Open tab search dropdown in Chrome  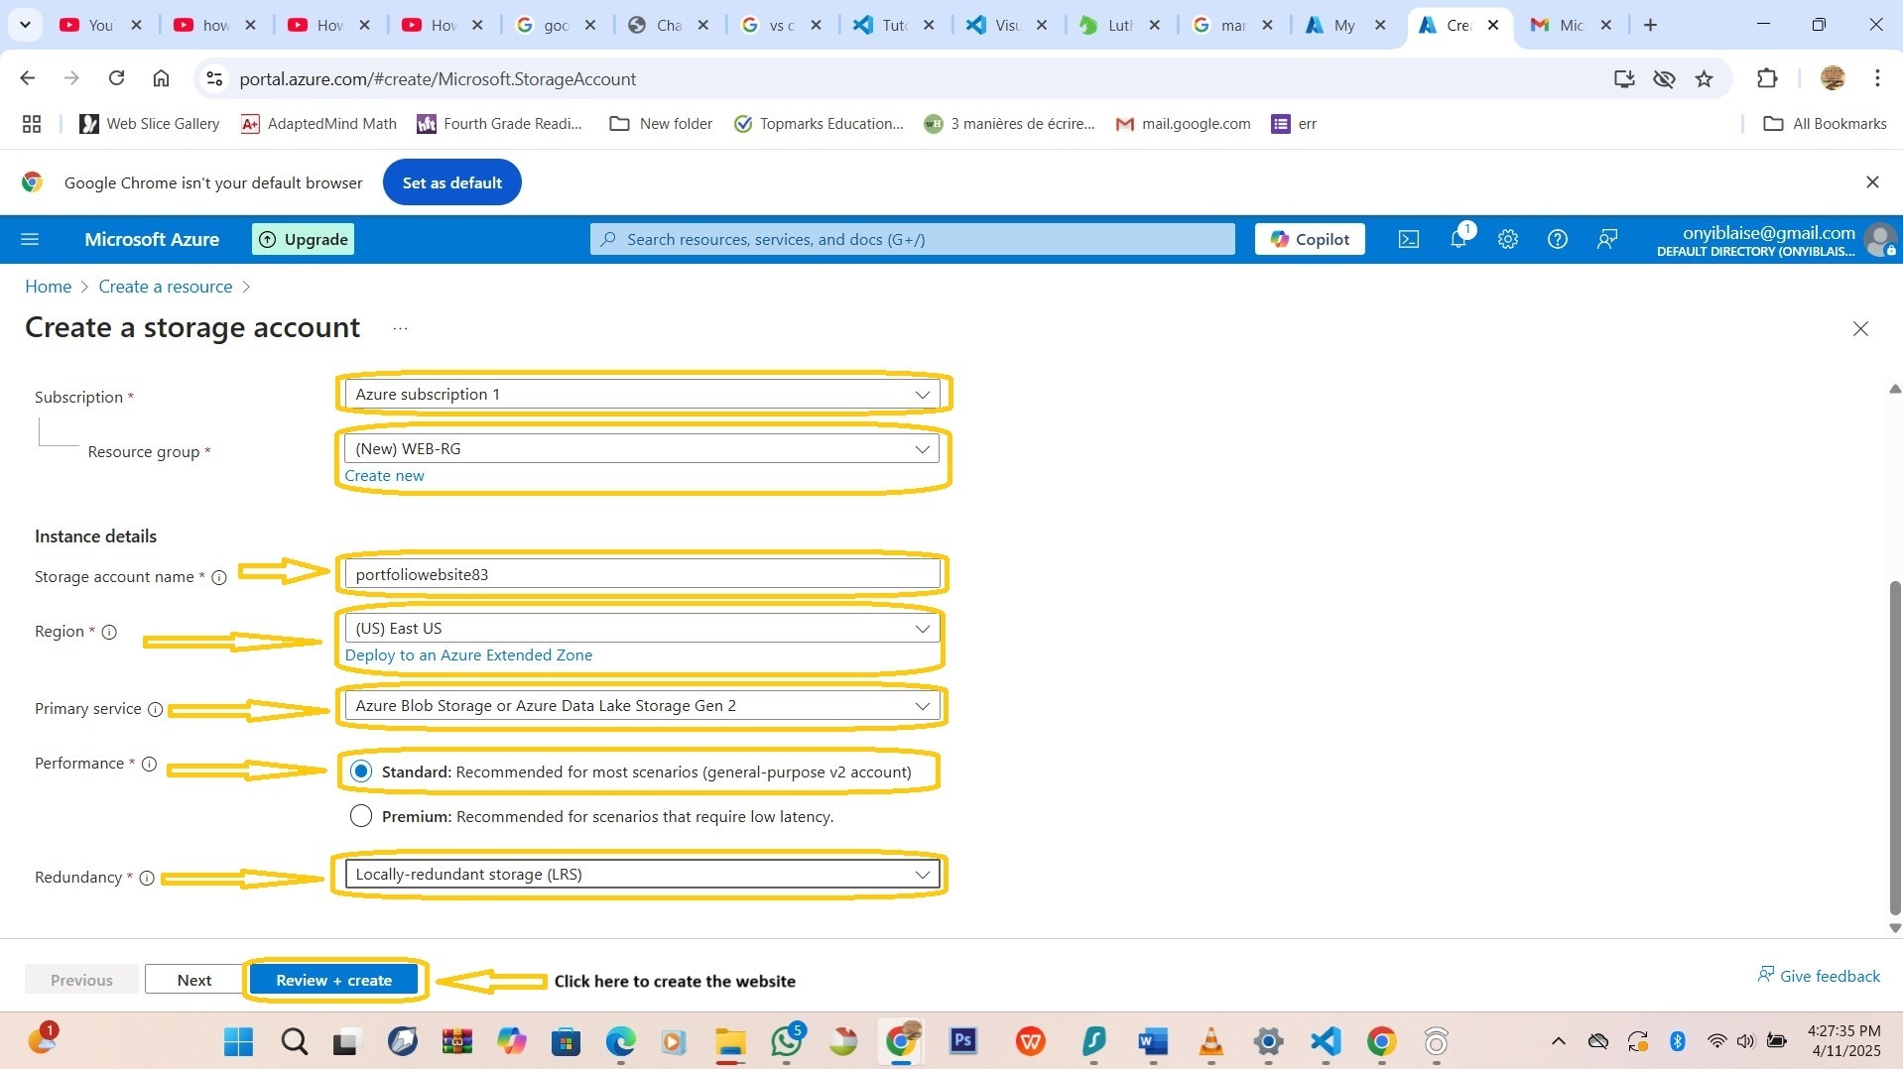pyautogui.click(x=25, y=25)
